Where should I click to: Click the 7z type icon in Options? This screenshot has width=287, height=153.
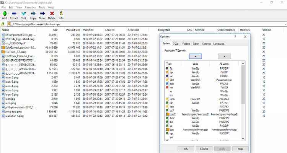(167, 68)
